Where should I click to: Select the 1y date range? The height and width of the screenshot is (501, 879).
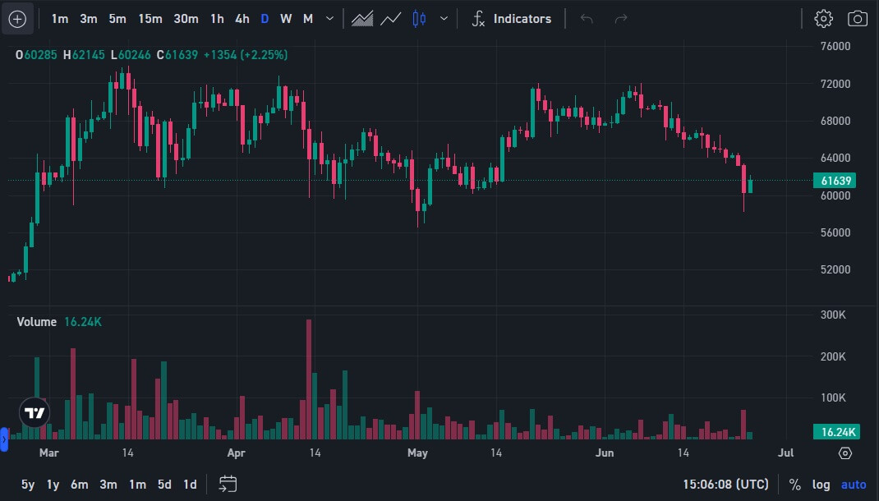point(53,485)
